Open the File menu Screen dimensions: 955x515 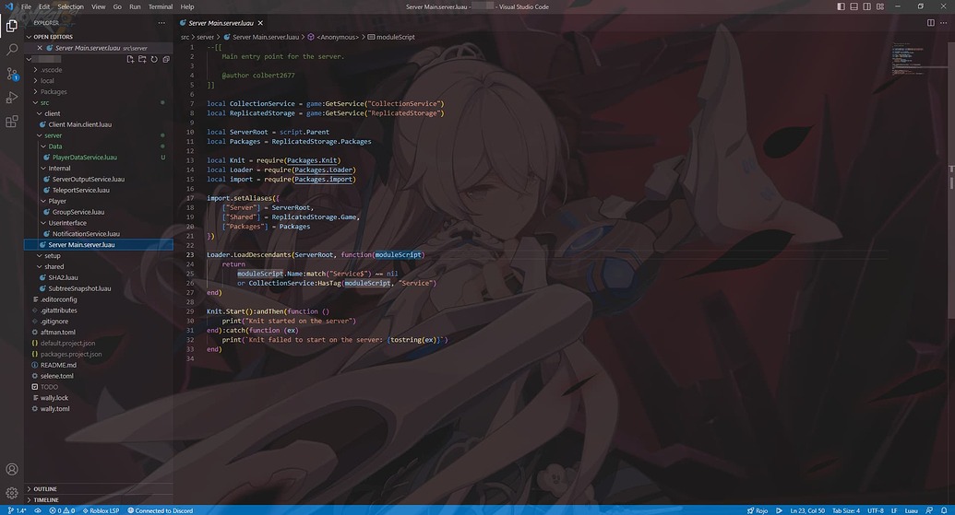tap(26, 6)
